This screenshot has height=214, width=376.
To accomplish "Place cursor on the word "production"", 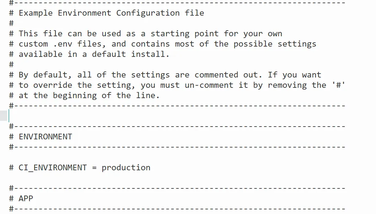I will pyautogui.click(x=126, y=168).
